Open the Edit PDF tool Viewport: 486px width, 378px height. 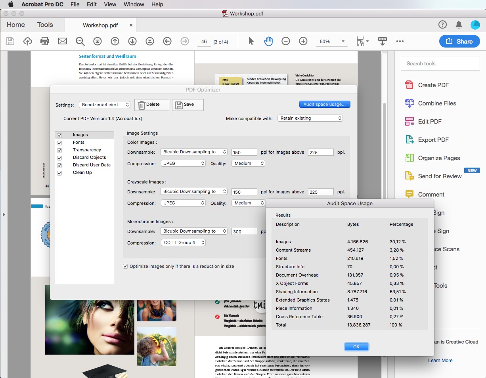pyautogui.click(x=423, y=121)
